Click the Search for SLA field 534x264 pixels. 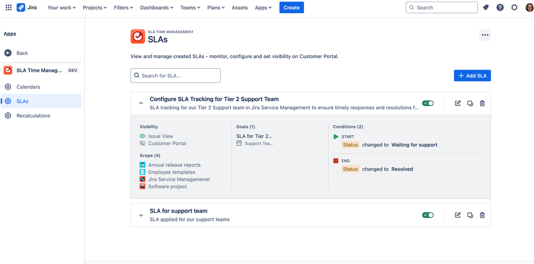[175, 75]
